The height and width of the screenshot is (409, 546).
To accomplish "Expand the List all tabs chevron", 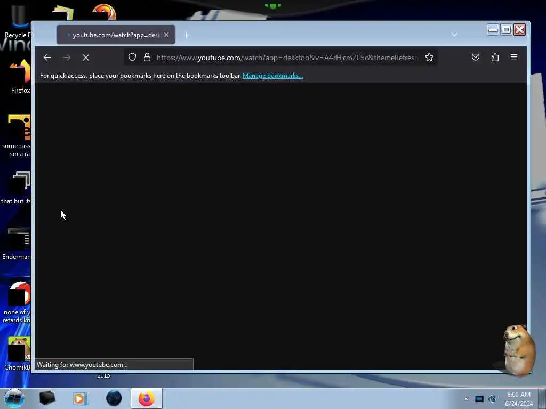I will (x=454, y=35).
